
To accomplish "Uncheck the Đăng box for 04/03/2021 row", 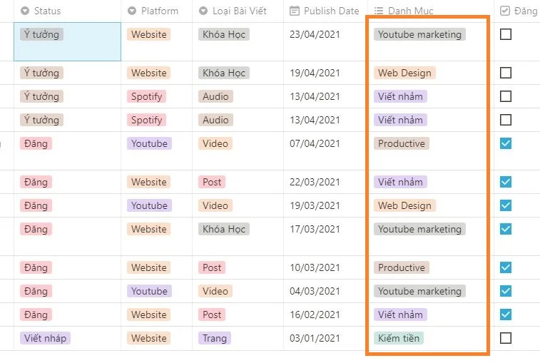I will [506, 291].
